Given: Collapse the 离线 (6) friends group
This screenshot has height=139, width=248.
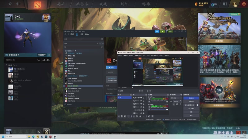Looking at the screenshot, I should coord(7,65).
